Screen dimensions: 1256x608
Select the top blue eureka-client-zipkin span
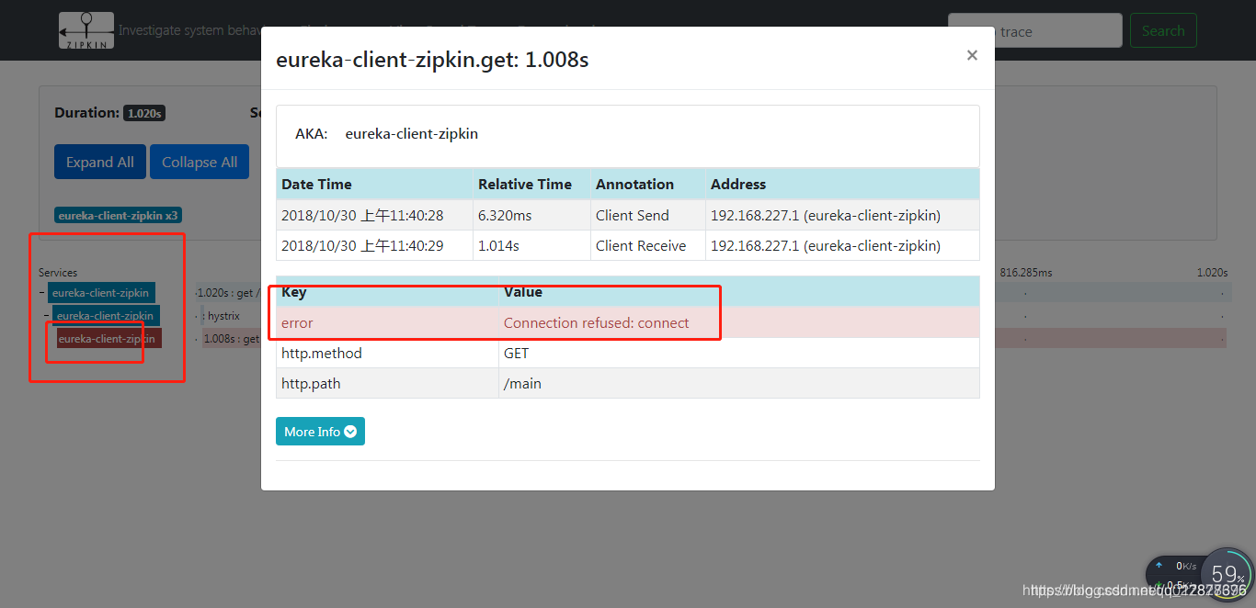pos(101,293)
